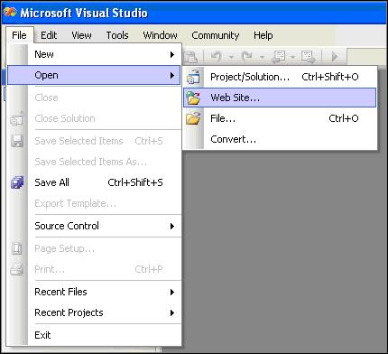Click the open File folder icon
The height and width of the screenshot is (354, 388).
(x=193, y=118)
